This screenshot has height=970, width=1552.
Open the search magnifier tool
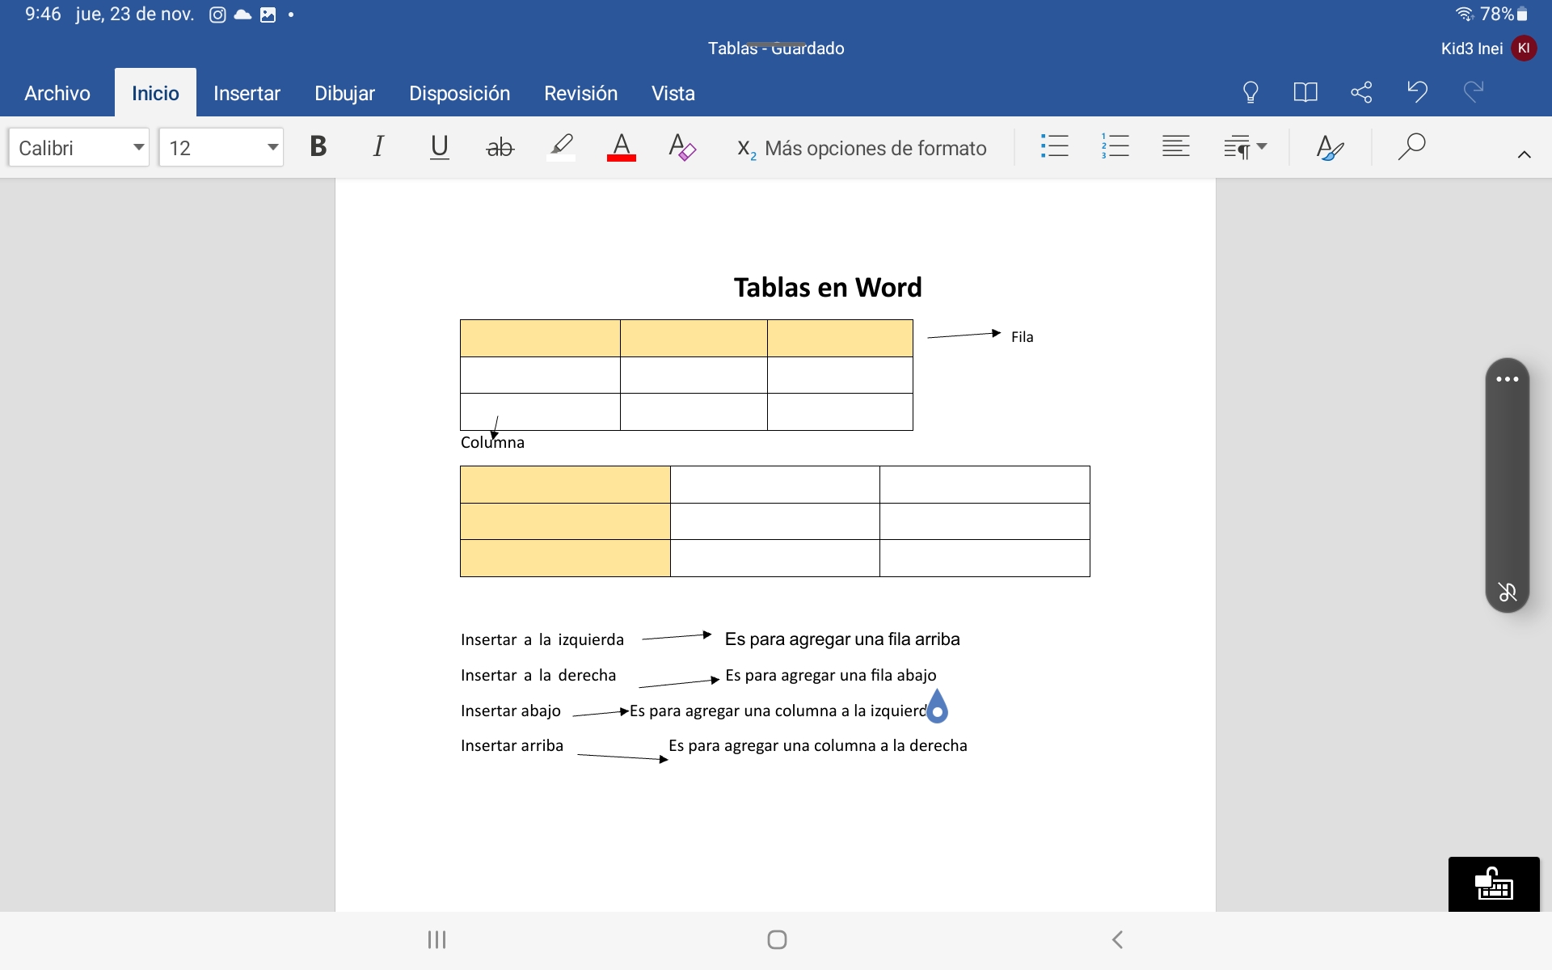1411,147
